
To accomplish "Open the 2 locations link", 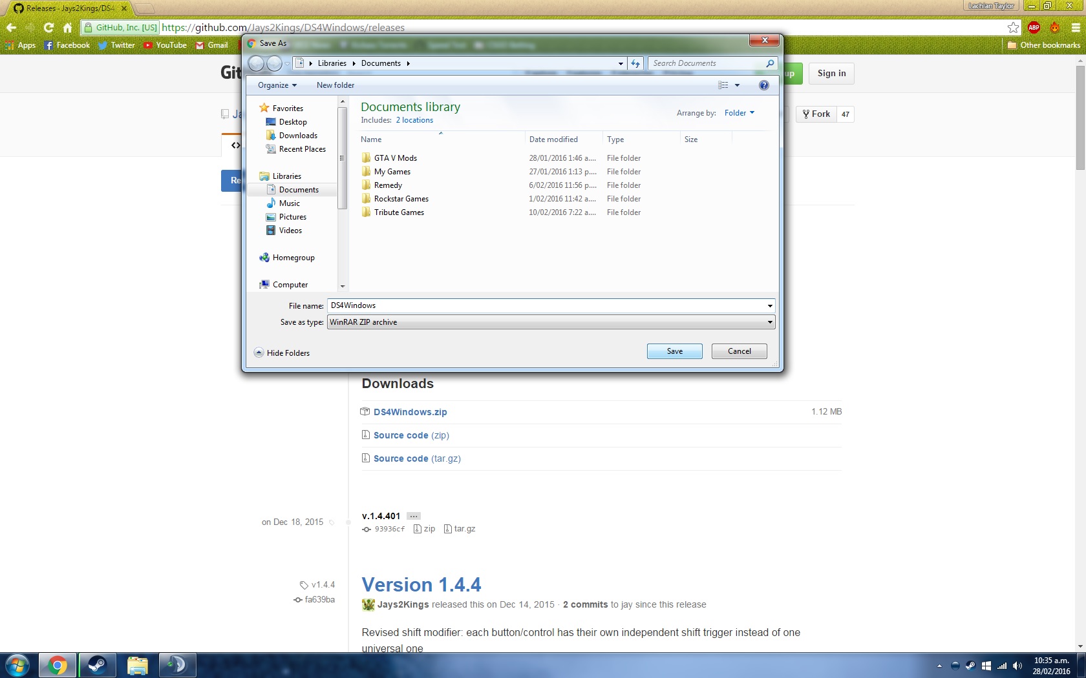I will click(414, 120).
